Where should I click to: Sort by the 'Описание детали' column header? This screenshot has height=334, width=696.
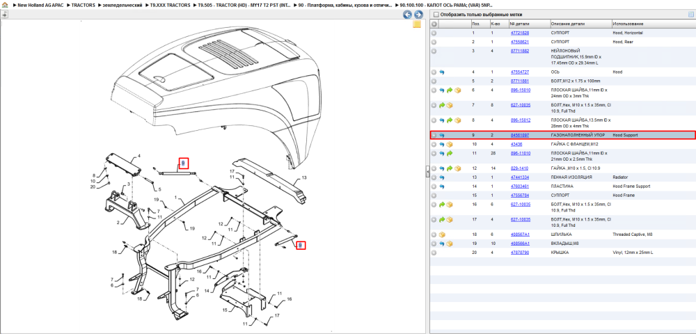[580, 24]
